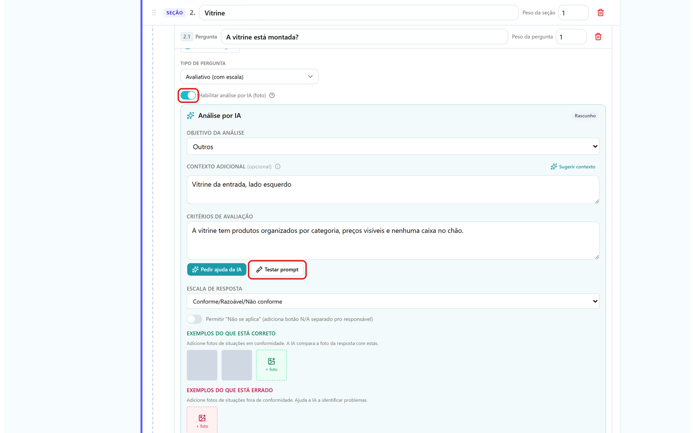
Task: Click the Peso da seção input
Action: [573, 13]
